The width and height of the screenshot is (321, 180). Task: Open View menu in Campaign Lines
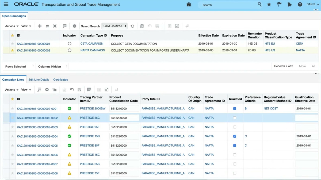tap(26, 90)
